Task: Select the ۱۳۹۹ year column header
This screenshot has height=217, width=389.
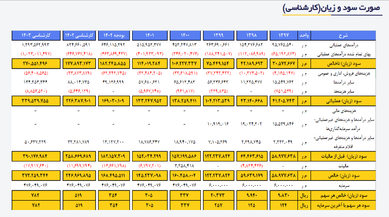Action: 219,35
